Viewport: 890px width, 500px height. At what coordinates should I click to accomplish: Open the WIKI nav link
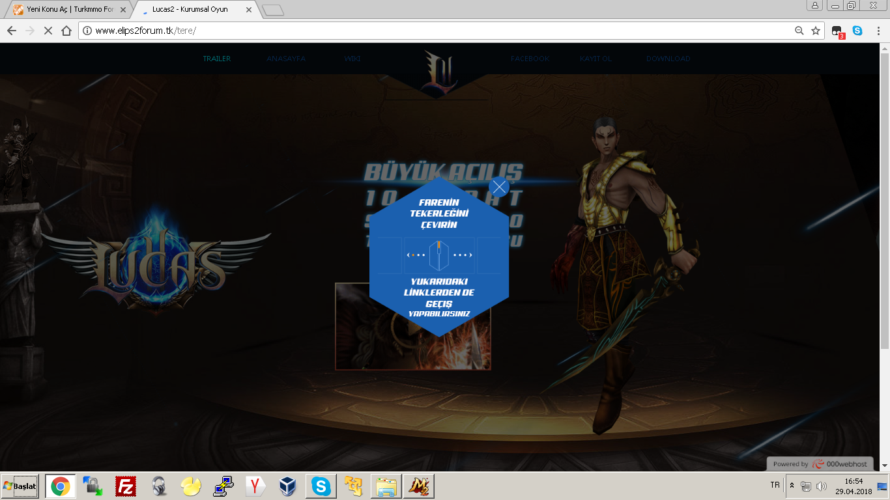pyautogui.click(x=352, y=59)
